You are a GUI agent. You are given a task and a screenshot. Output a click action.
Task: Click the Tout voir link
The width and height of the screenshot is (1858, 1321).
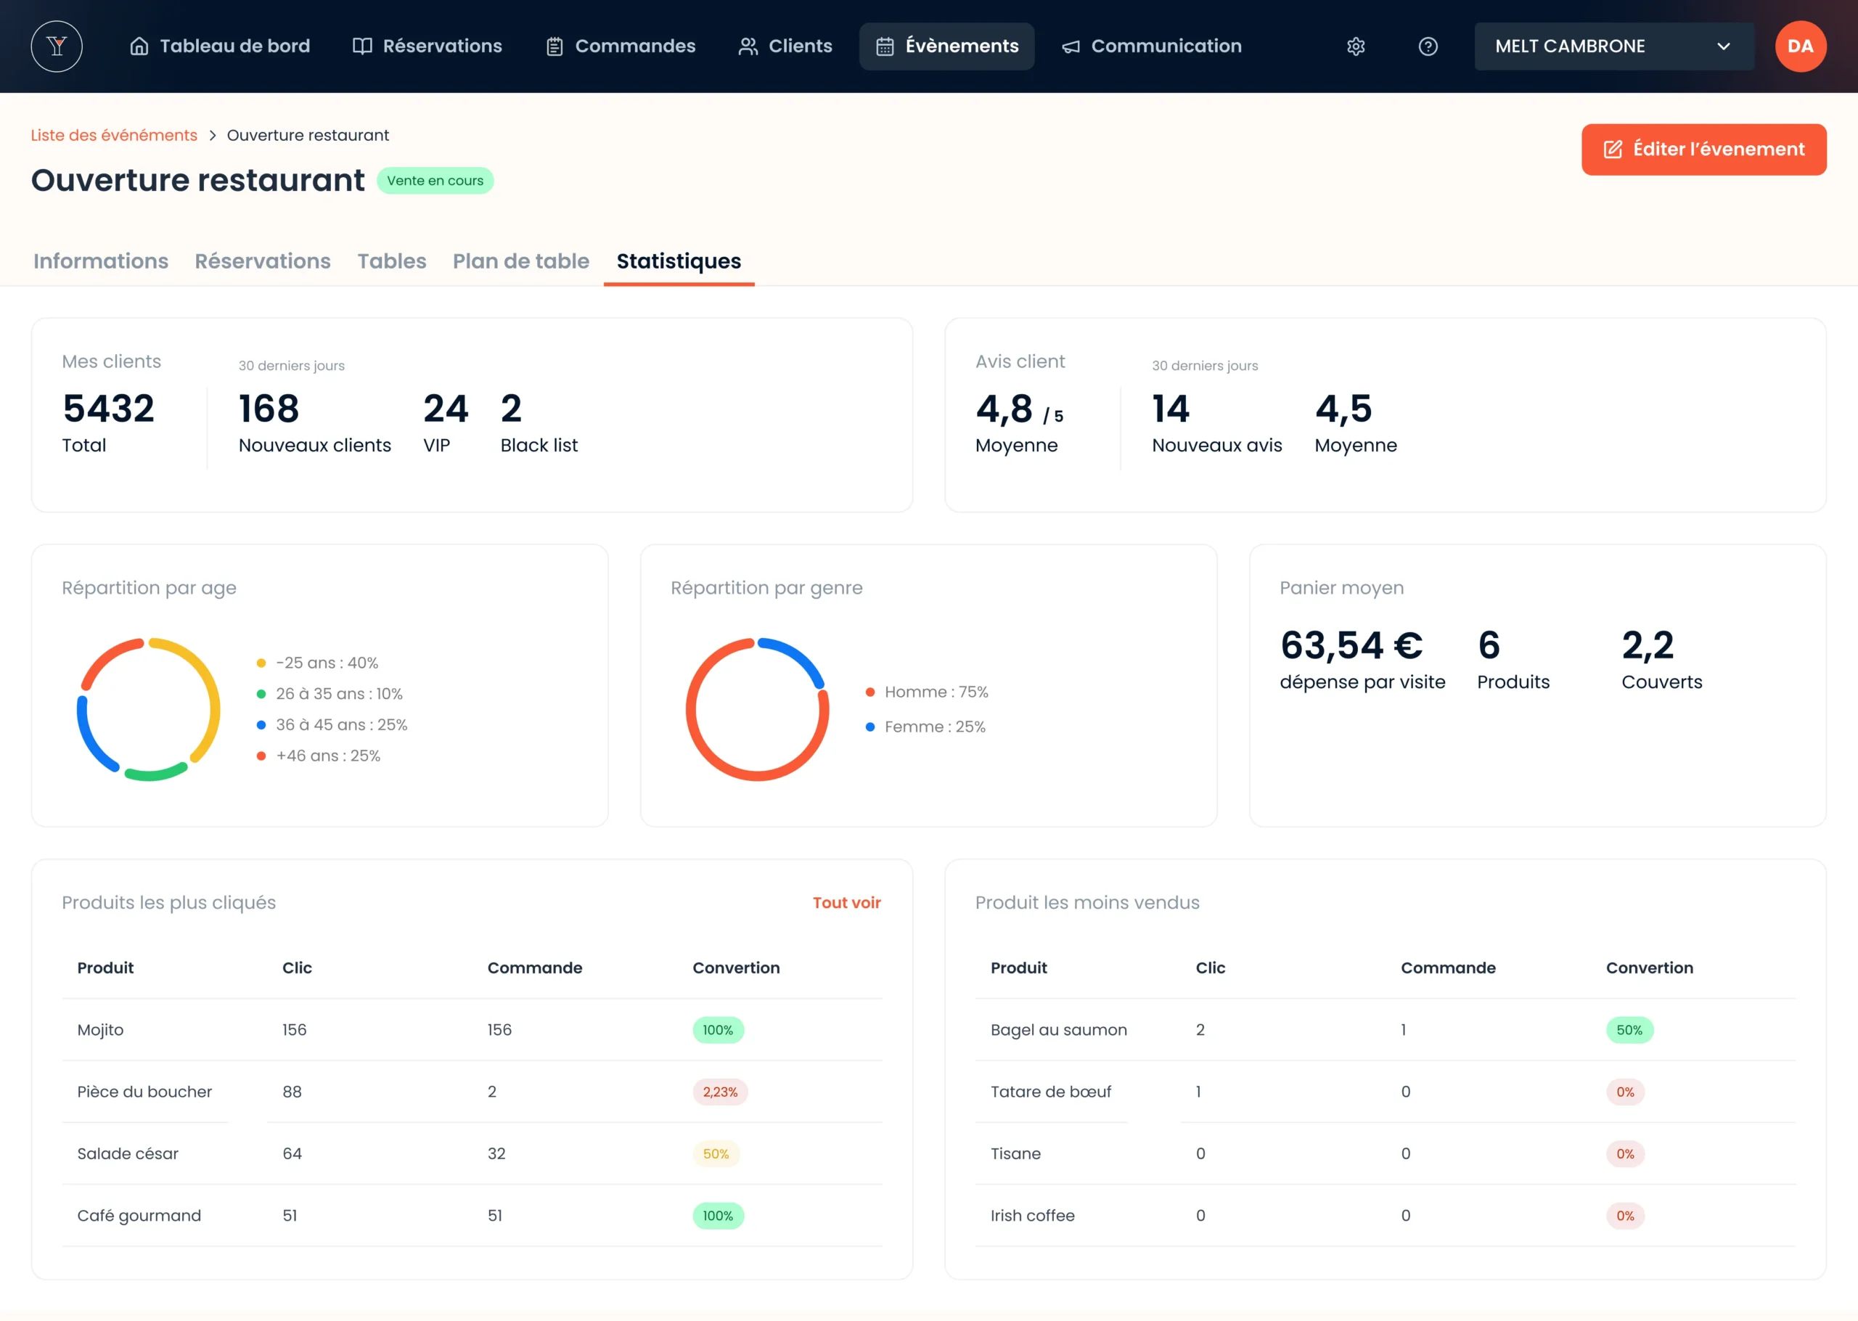point(846,903)
